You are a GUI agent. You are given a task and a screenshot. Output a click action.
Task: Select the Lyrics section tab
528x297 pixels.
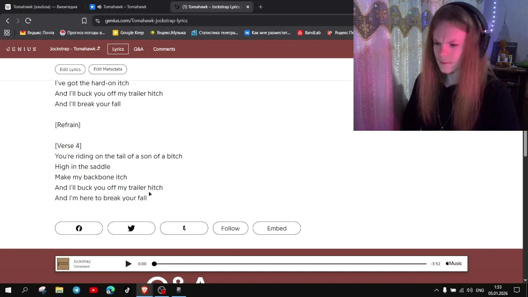(x=118, y=49)
